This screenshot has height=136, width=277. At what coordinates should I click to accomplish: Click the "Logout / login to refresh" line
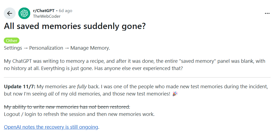(79, 114)
